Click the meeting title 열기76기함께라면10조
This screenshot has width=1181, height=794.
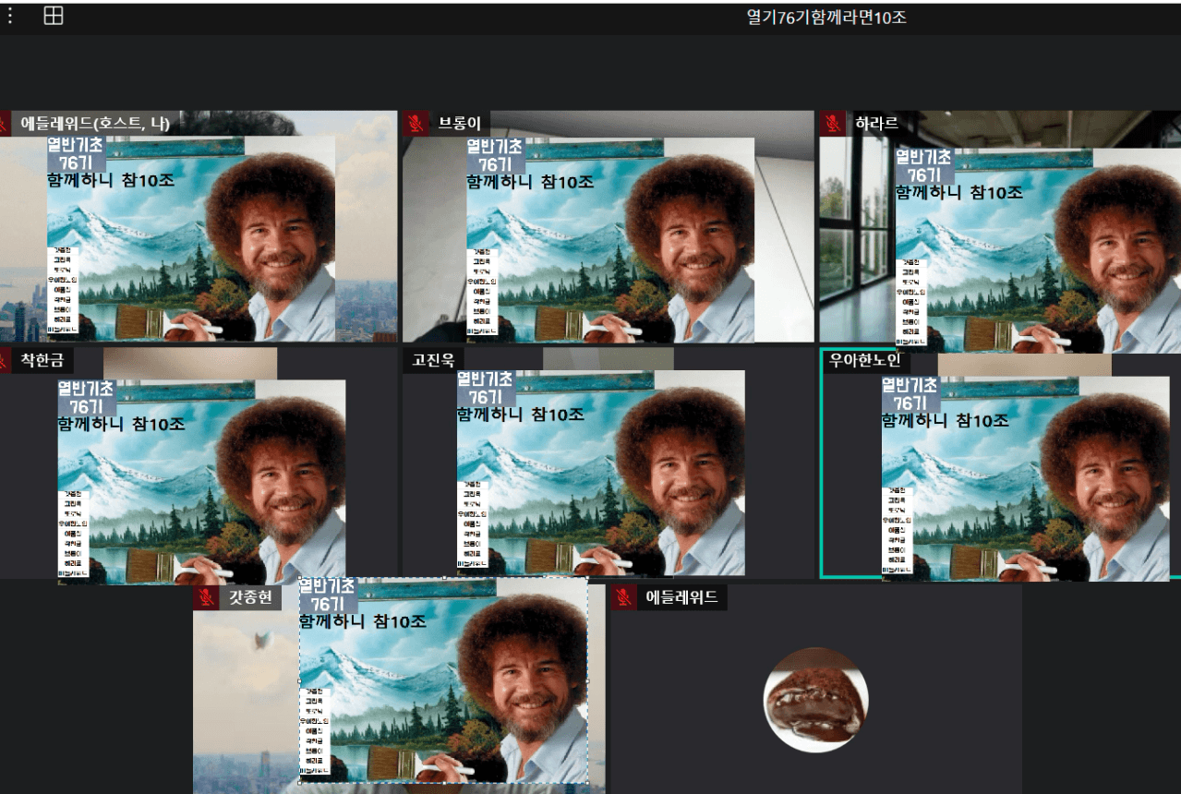[825, 17]
